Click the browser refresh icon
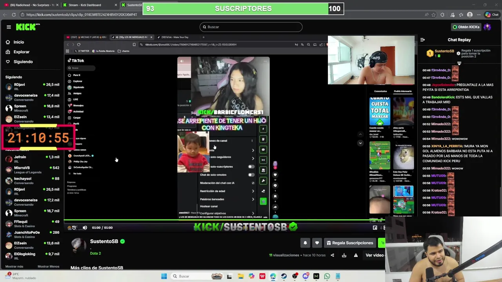Screen dimensions: 502x282 point(14,15)
